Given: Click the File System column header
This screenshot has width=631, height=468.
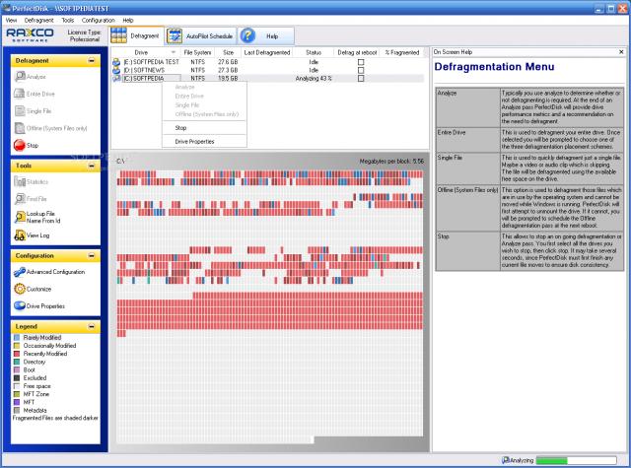Looking at the screenshot, I should 197,52.
